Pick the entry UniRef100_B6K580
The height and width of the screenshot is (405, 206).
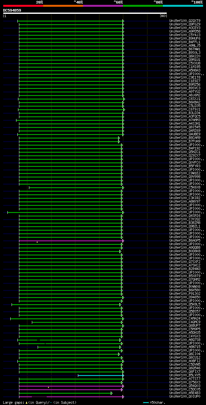tap(185, 290)
